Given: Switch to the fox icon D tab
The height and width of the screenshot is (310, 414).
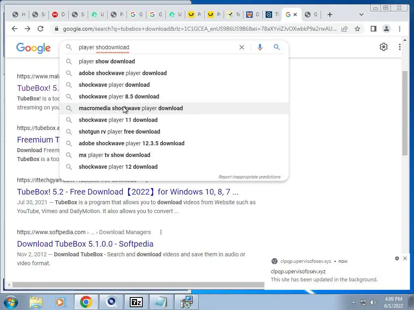Looking at the screenshot, I should pyautogui.click(x=253, y=15).
